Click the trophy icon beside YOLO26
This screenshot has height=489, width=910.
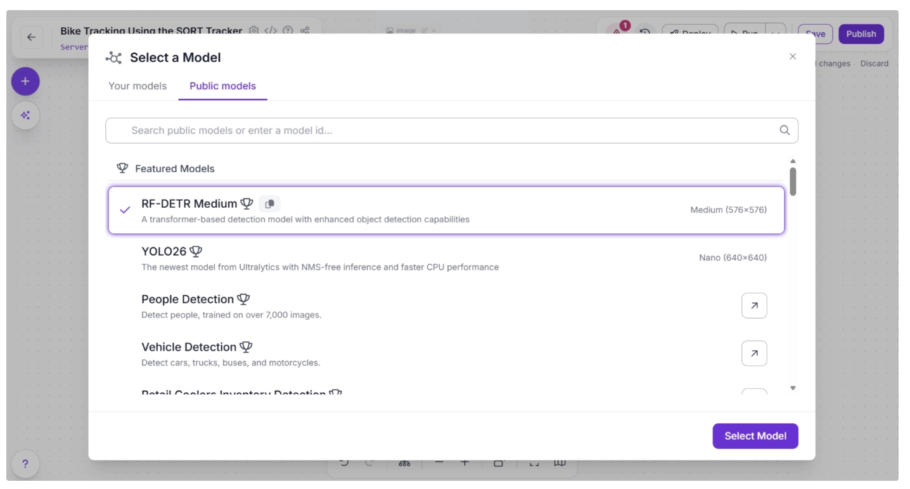[x=196, y=251]
